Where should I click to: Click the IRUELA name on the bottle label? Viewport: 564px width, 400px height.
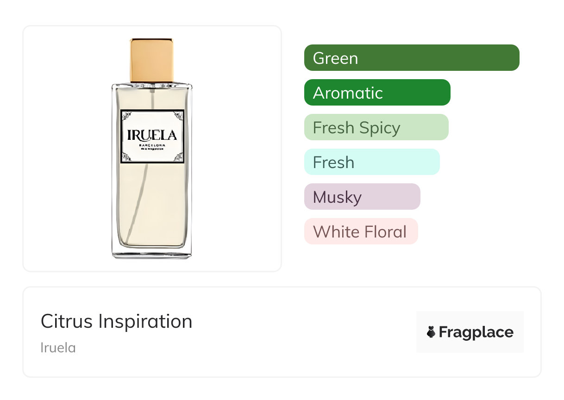[152, 135]
